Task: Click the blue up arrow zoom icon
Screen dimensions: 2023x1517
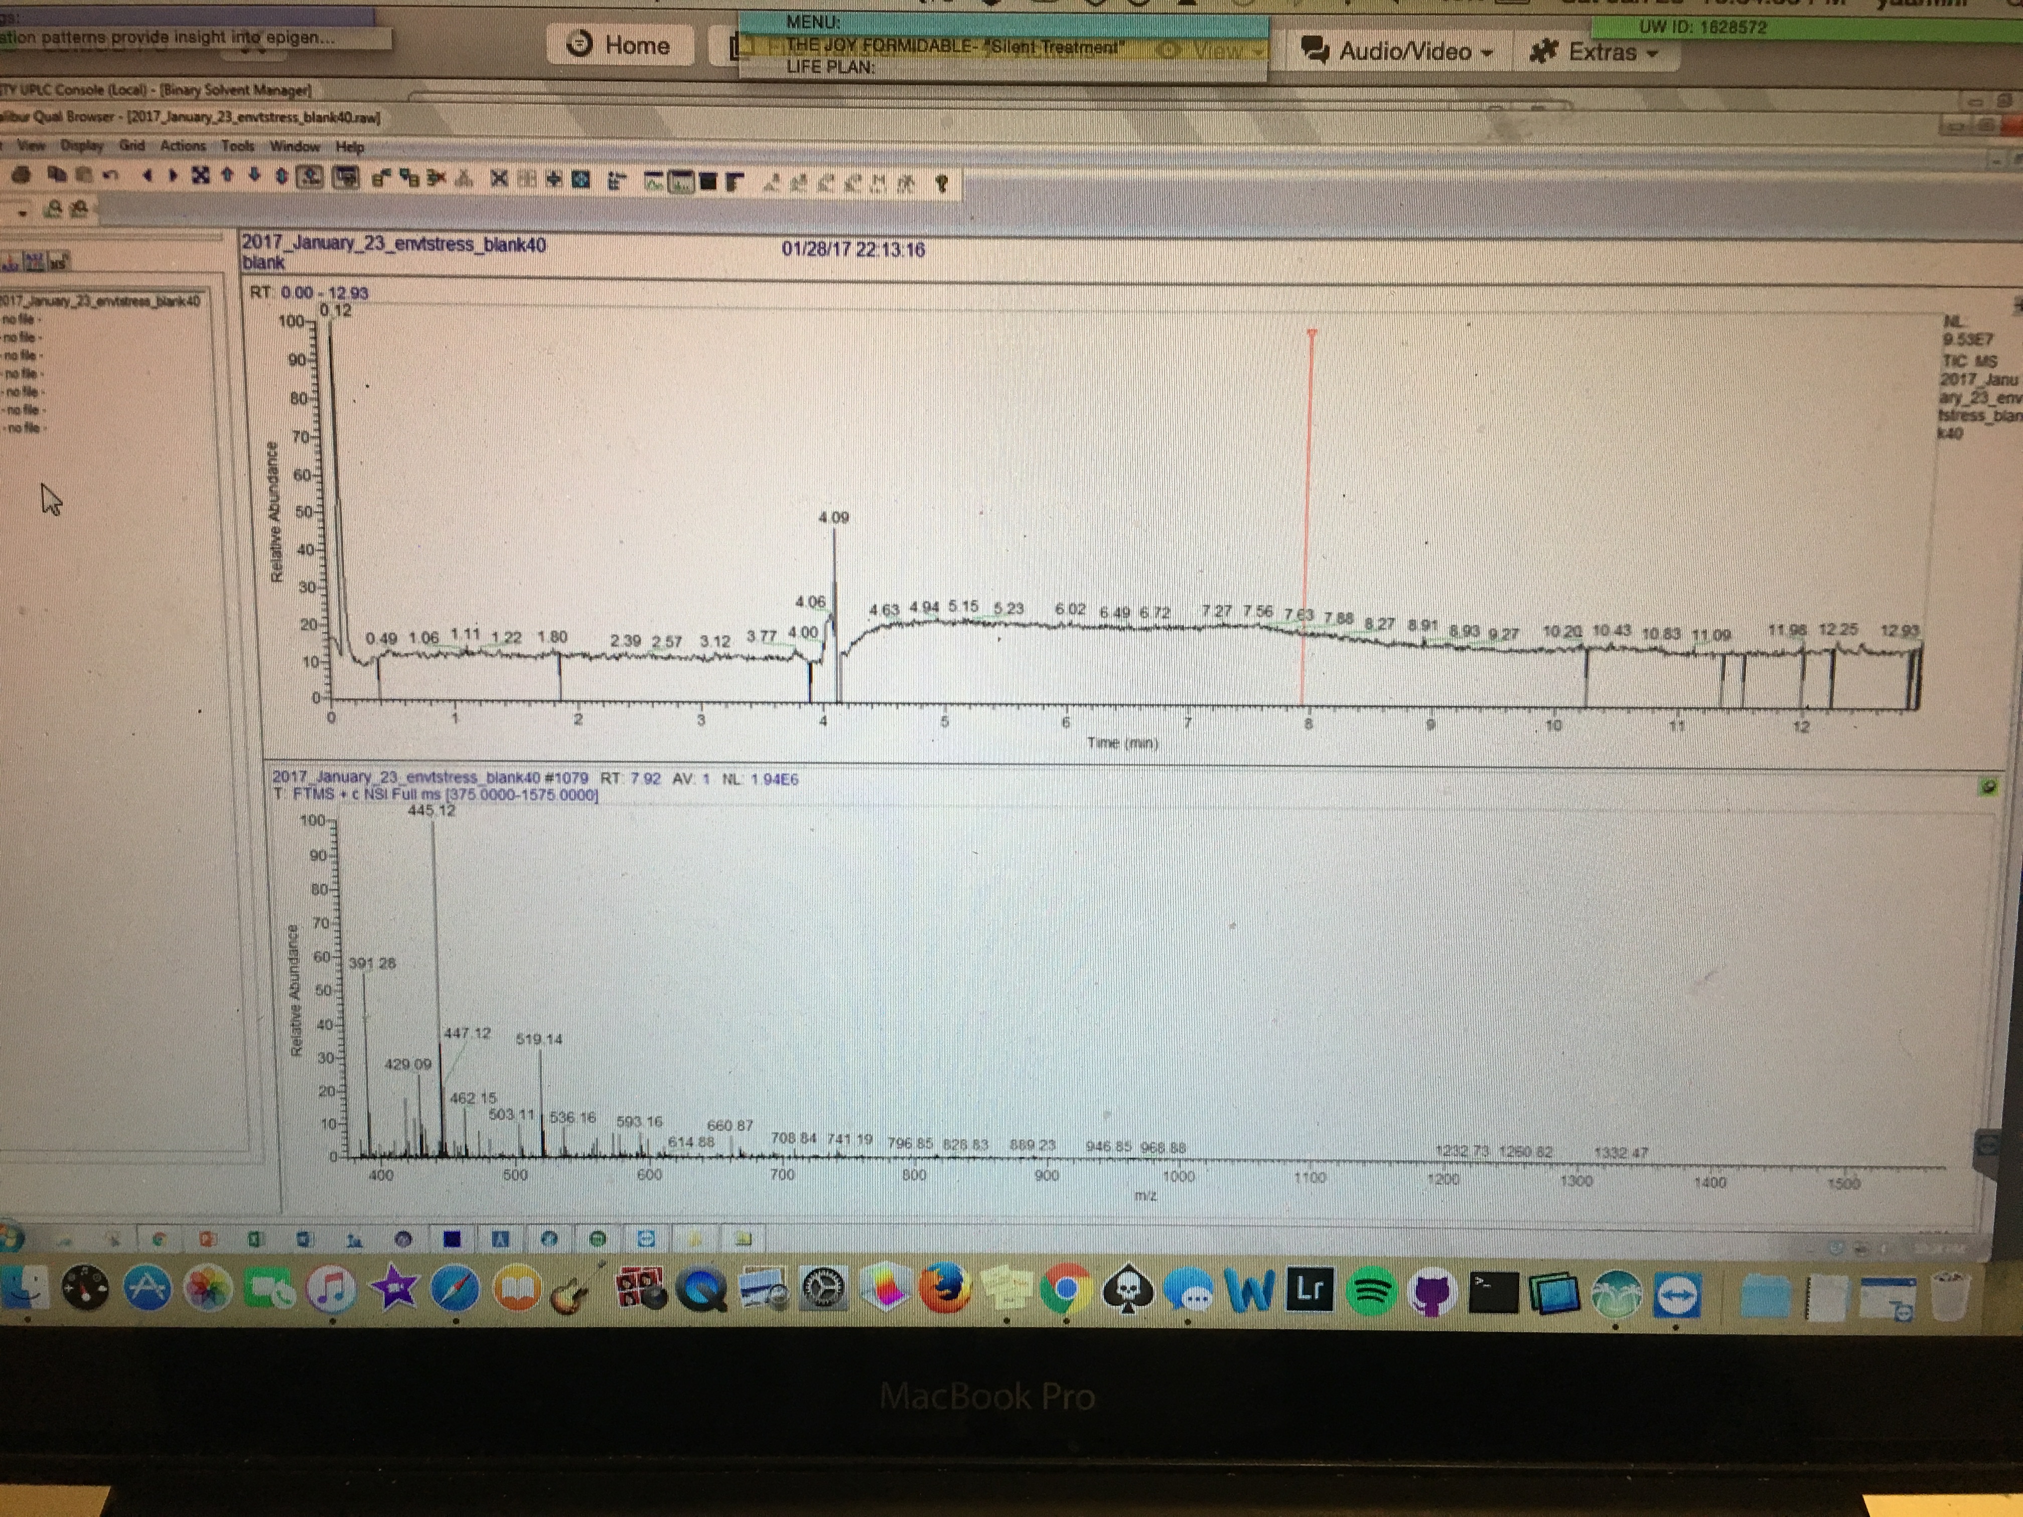Action: click(228, 176)
